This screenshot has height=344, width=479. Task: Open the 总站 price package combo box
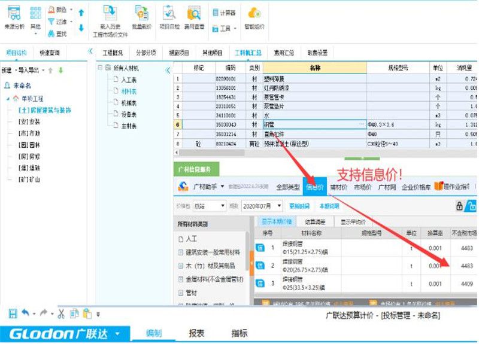coord(209,206)
